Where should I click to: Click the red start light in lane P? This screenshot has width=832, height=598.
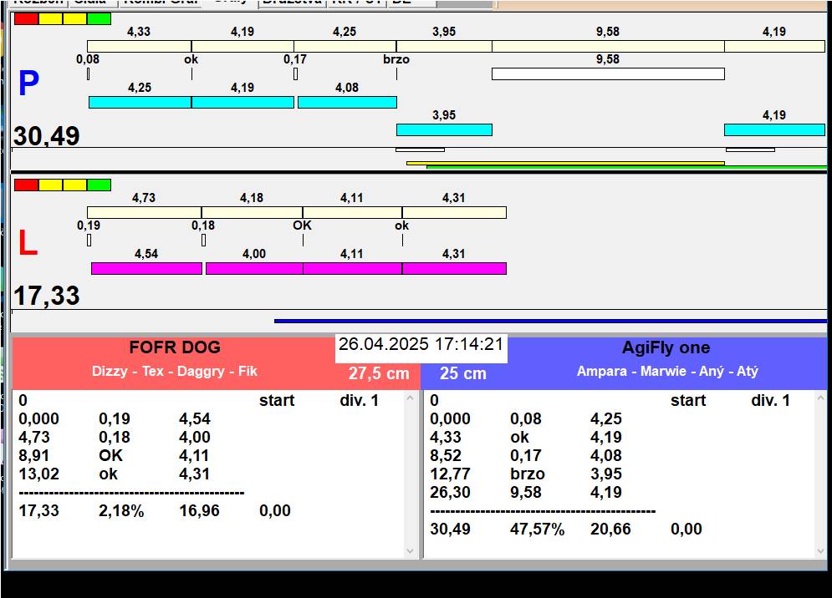pos(26,18)
